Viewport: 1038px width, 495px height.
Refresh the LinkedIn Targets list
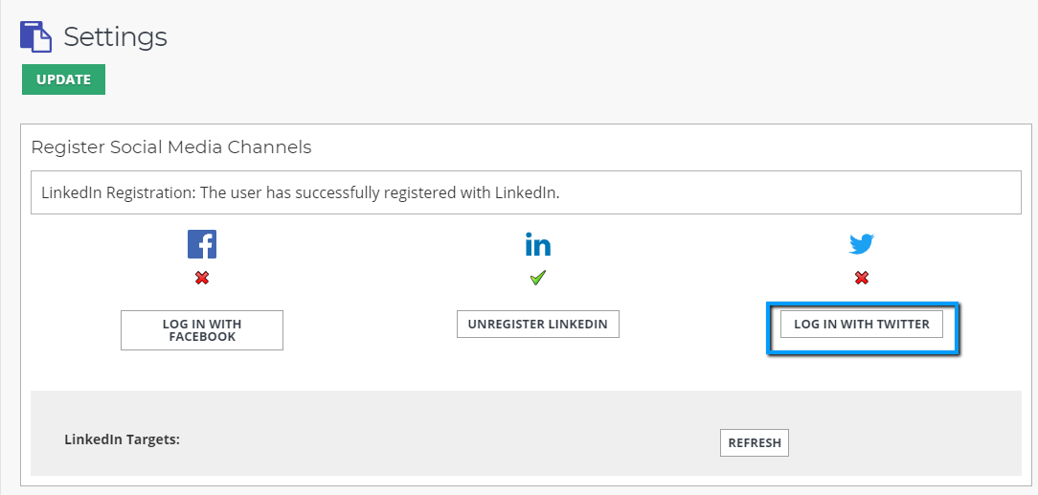pyautogui.click(x=754, y=442)
